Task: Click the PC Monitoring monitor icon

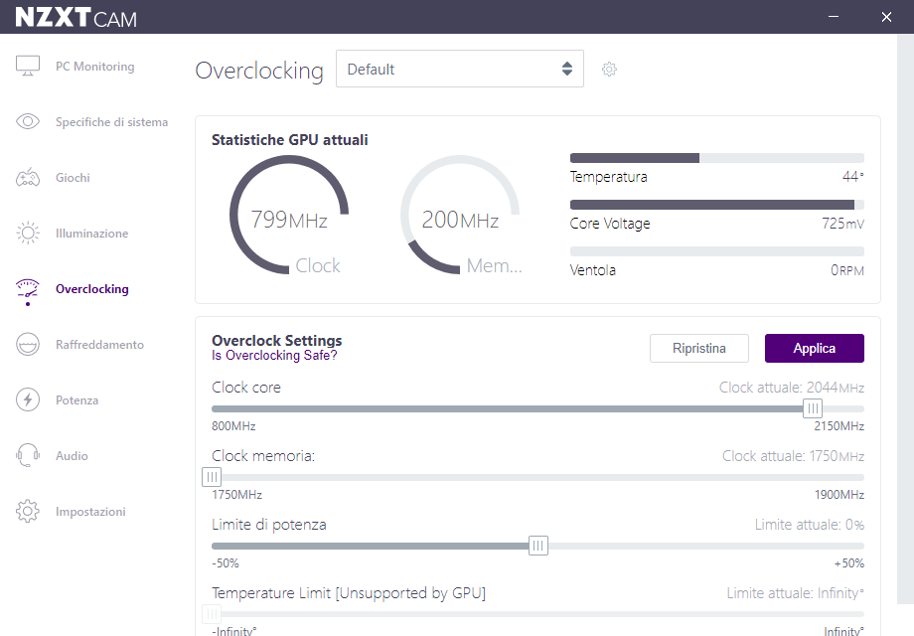Action: [x=28, y=67]
